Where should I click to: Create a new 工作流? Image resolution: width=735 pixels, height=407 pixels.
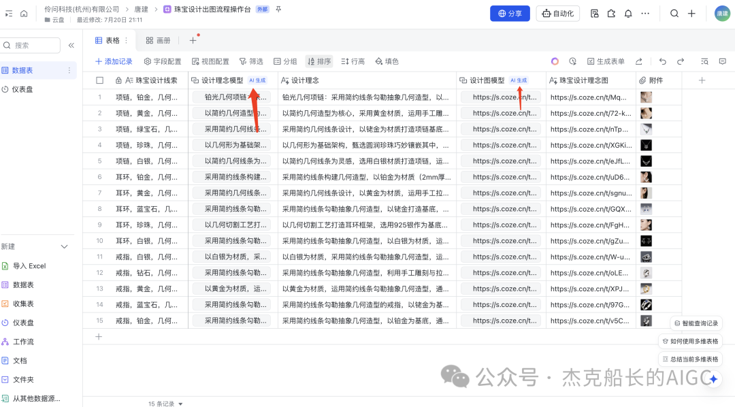[x=18, y=342]
